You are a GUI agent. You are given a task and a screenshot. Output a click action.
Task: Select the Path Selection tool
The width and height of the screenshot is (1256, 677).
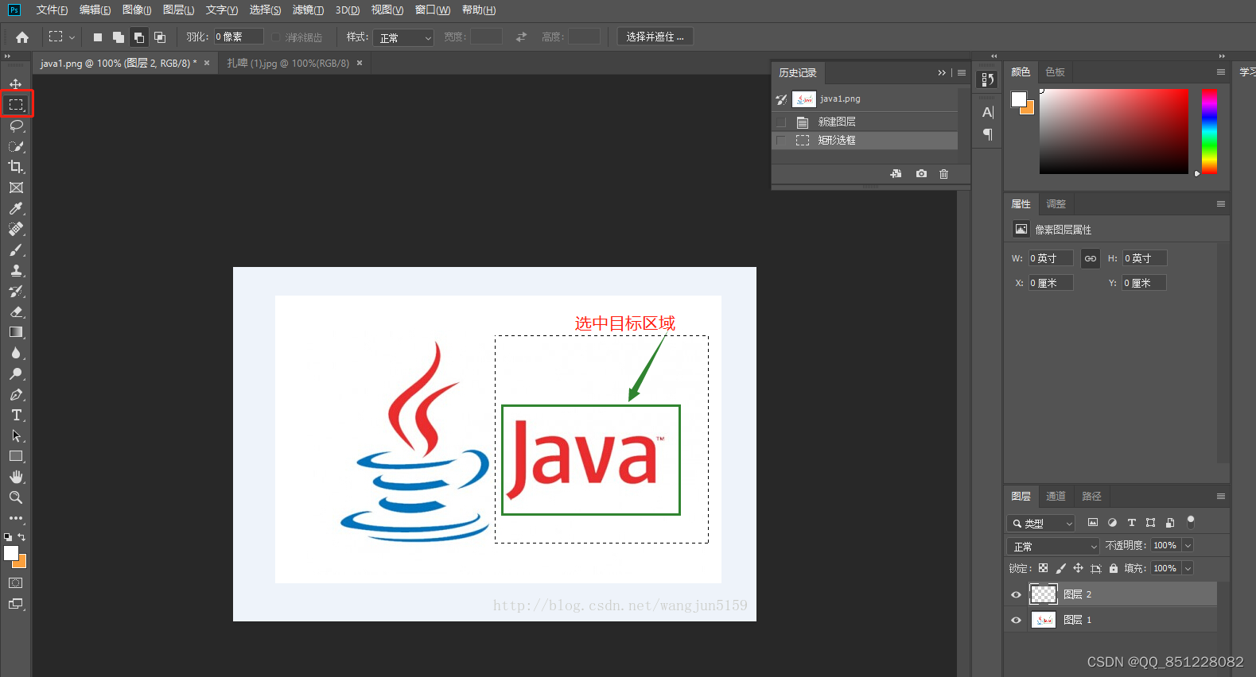pos(16,435)
